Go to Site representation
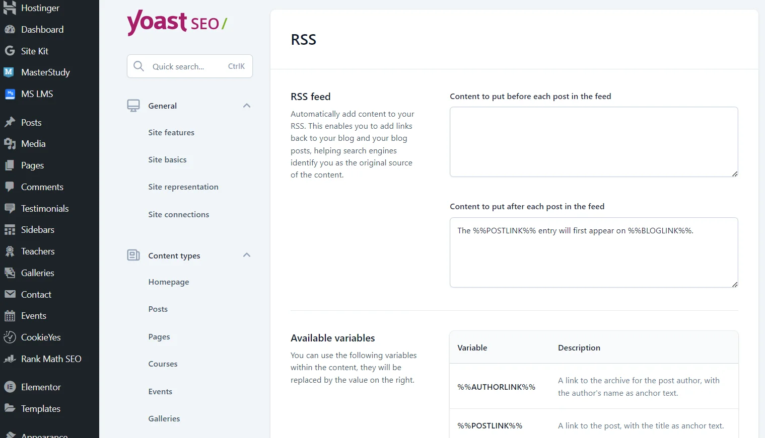Screen dimensions: 765x438 tap(183, 187)
